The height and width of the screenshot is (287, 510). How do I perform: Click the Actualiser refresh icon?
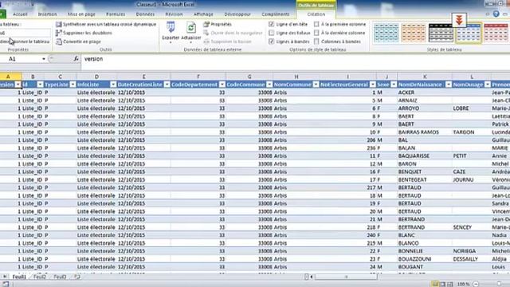(191, 28)
